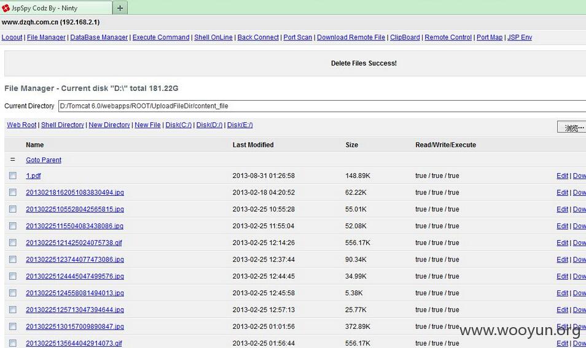Go to Execute Command page
The height and width of the screenshot is (348, 586).
coord(161,37)
